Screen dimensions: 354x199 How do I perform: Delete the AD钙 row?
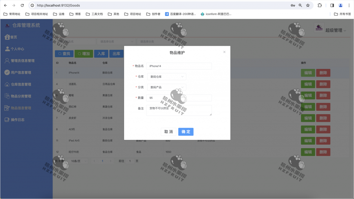pyautogui.click(x=323, y=129)
